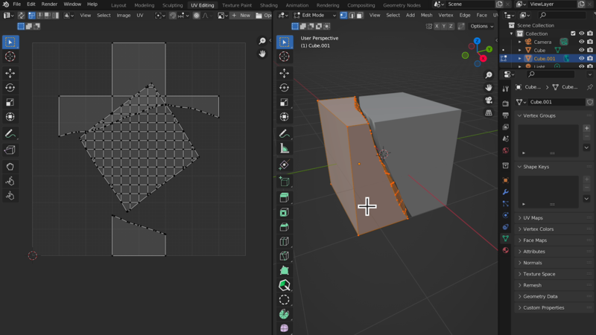The height and width of the screenshot is (335, 596).
Task: Open the Edit Mode dropdown
Action: [x=314, y=15]
